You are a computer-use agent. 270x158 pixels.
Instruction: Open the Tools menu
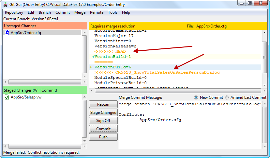113,12
